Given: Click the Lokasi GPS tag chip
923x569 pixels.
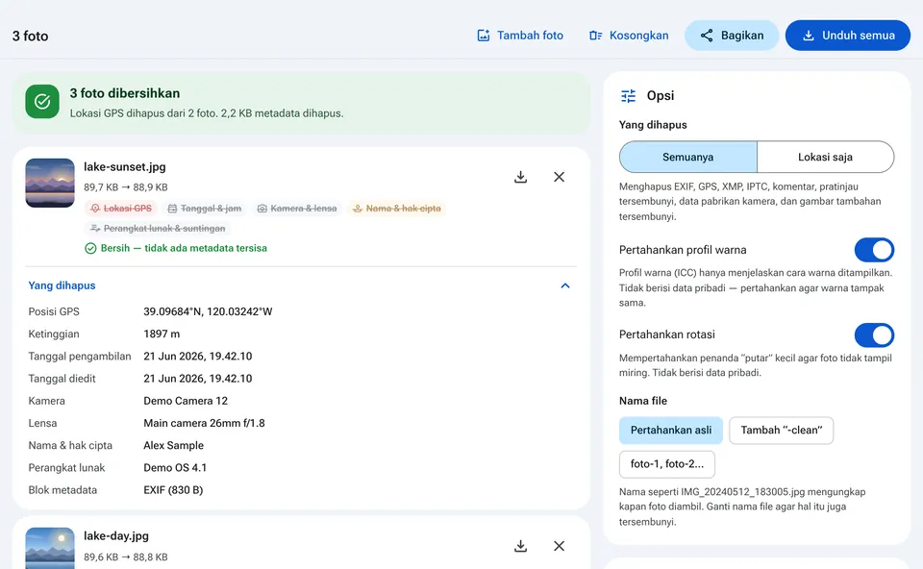Looking at the screenshot, I should 121,209.
